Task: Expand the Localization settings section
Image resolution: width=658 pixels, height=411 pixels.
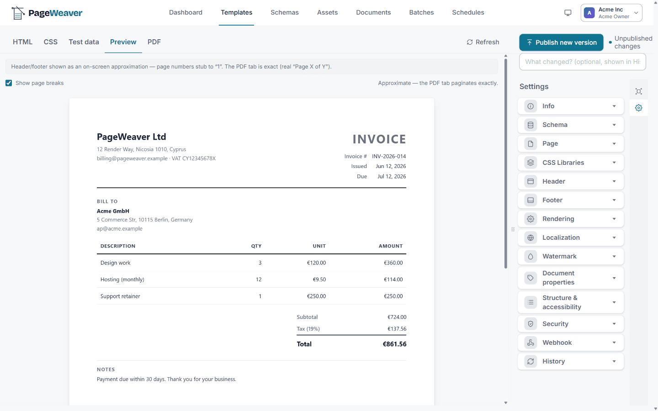Action: [571, 237]
